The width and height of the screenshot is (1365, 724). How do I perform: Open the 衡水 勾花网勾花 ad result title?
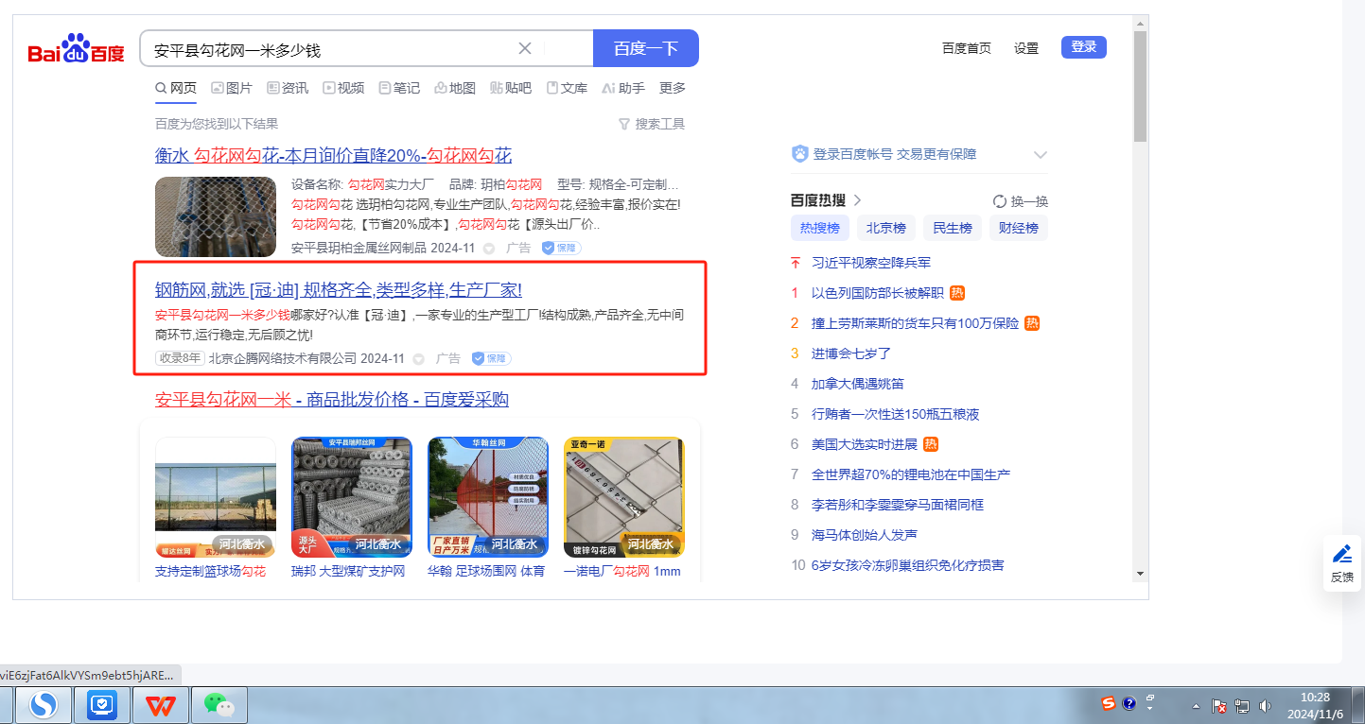click(x=334, y=155)
